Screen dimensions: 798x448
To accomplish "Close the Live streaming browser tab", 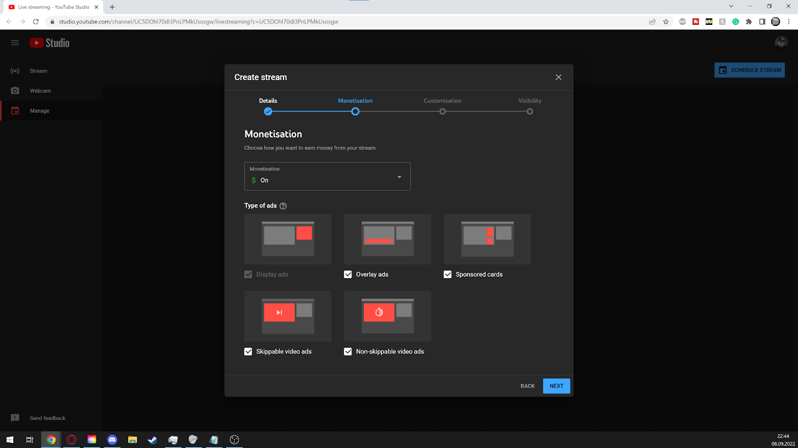I will click(96, 7).
